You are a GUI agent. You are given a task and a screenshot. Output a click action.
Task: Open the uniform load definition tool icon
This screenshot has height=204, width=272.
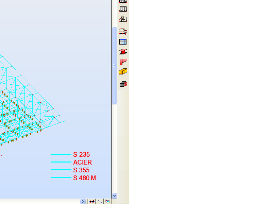click(123, 9)
